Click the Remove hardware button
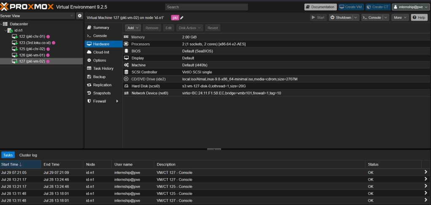Image resolution: width=431 pixels, height=205 pixels. [x=152, y=28]
